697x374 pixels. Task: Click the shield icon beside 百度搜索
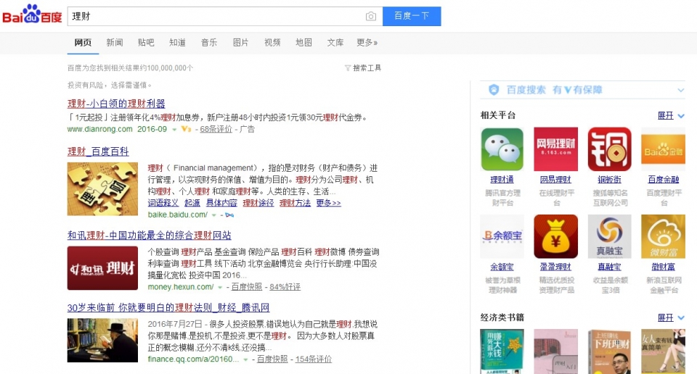pos(494,90)
